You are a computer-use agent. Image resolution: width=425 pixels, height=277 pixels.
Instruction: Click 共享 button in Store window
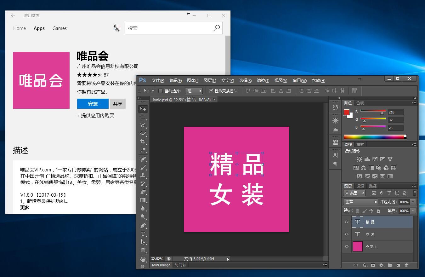pos(118,104)
